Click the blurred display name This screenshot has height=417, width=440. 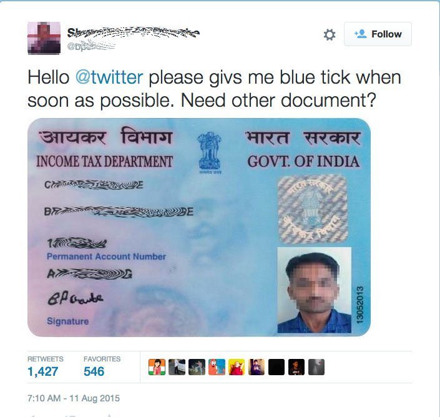click(134, 33)
